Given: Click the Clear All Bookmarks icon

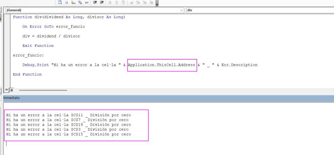Looking at the screenshot, I should click(x=151, y=2).
